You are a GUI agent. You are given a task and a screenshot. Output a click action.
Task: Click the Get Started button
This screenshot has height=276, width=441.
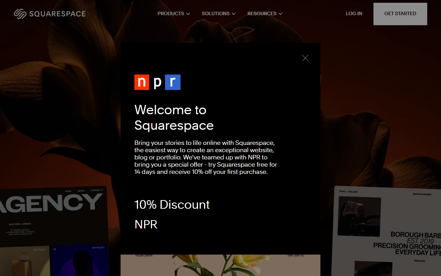400,14
